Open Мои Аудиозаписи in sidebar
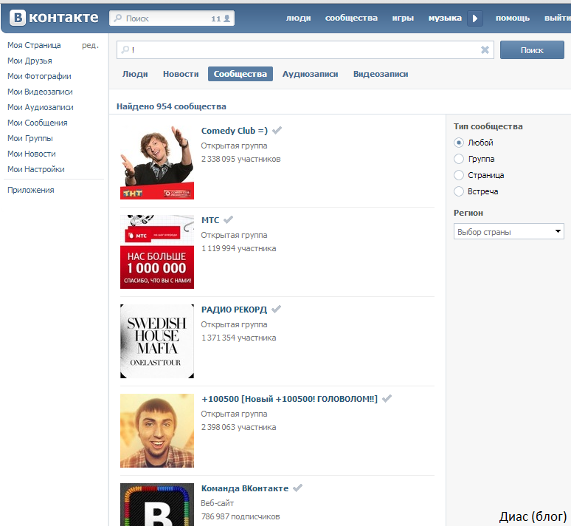571x526 pixels. point(41,107)
